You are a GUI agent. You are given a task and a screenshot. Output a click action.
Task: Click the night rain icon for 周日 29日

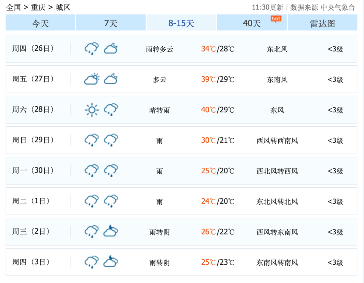[111, 140]
